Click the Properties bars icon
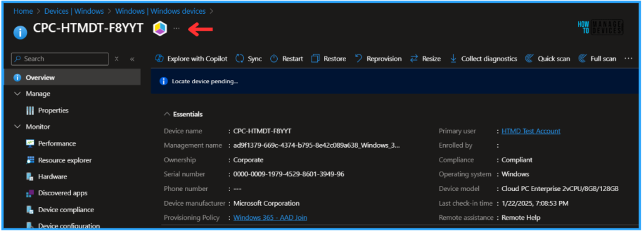Viewport: 642px width, 231px height. click(x=30, y=110)
